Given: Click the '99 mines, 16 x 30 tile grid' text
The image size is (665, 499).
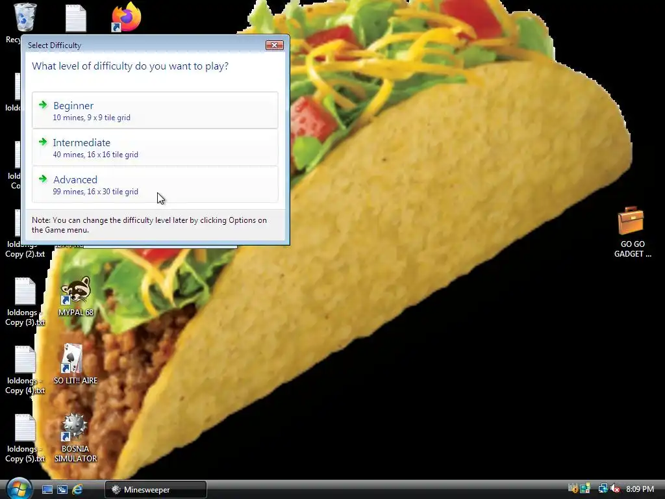Looking at the screenshot, I should coord(95,192).
